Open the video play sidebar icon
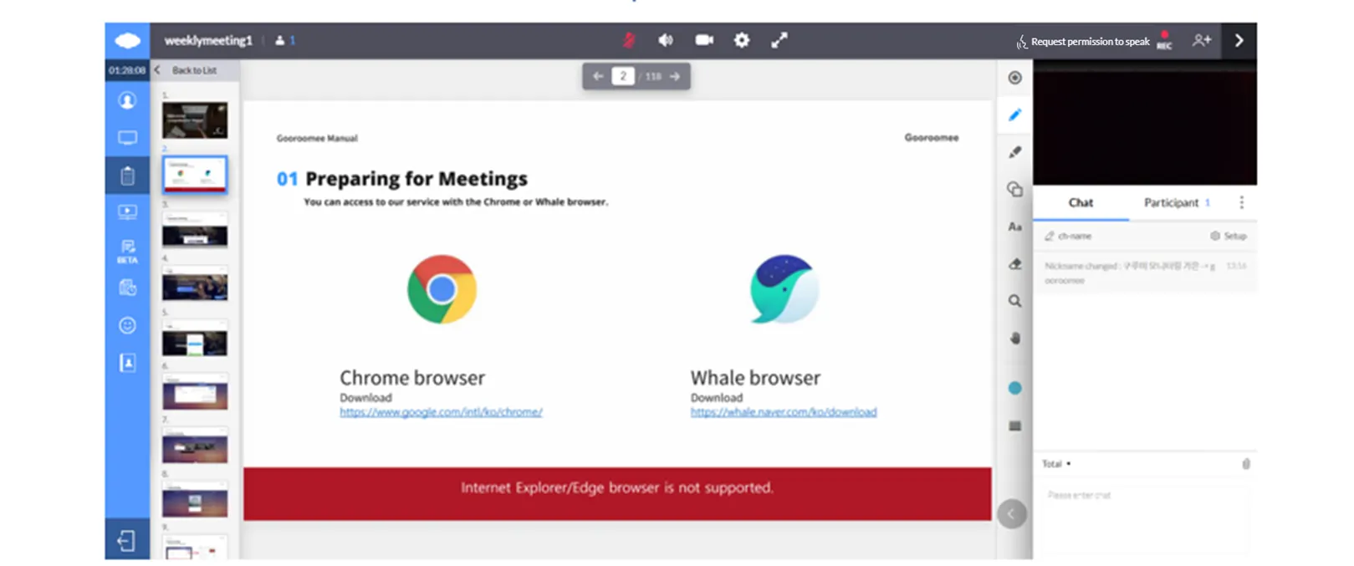Viewport: 1354px width, 566px height. coord(127,212)
